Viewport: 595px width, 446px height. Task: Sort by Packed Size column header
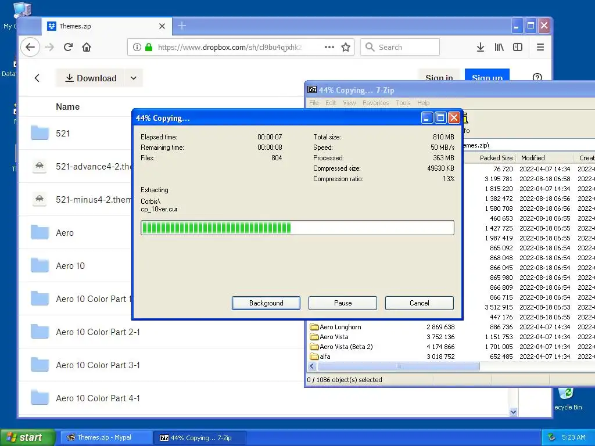coord(496,158)
